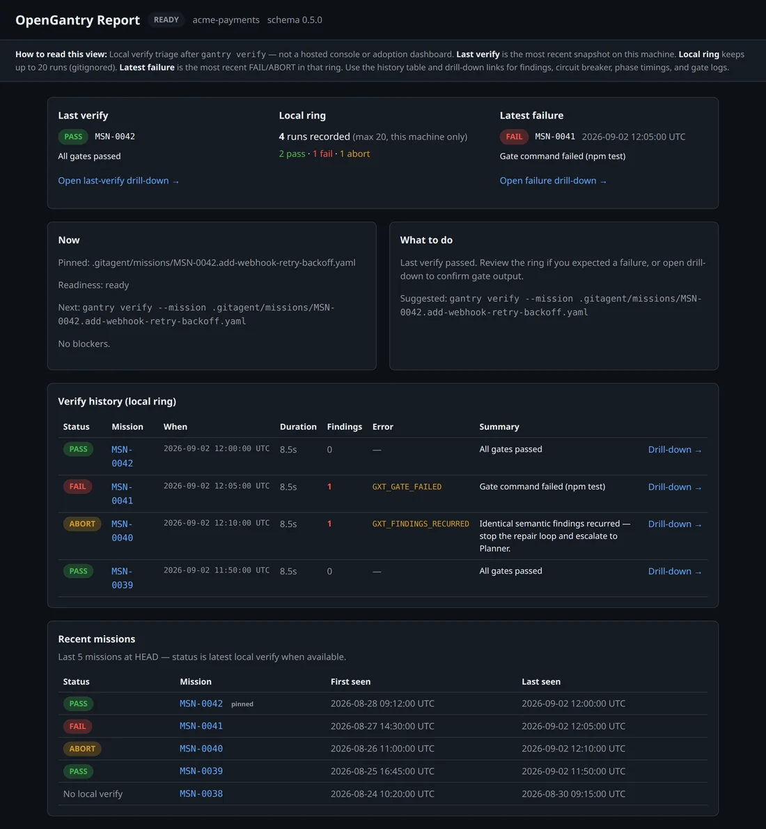Click GXT_GATE_FAILED error code

(x=407, y=487)
